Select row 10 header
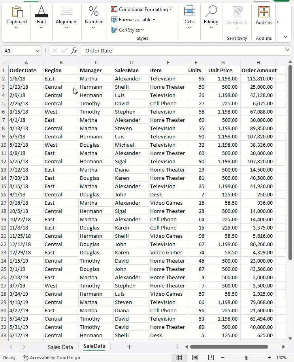The width and height of the screenshot is (294, 362). point(4,145)
